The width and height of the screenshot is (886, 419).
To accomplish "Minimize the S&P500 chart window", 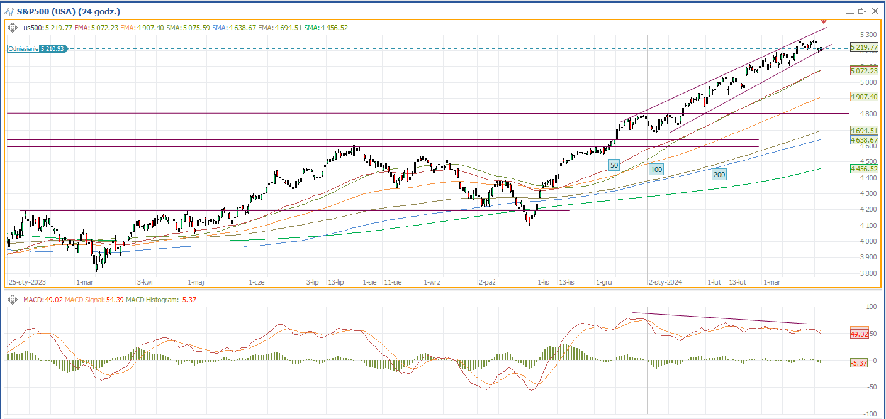I will click(849, 11).
